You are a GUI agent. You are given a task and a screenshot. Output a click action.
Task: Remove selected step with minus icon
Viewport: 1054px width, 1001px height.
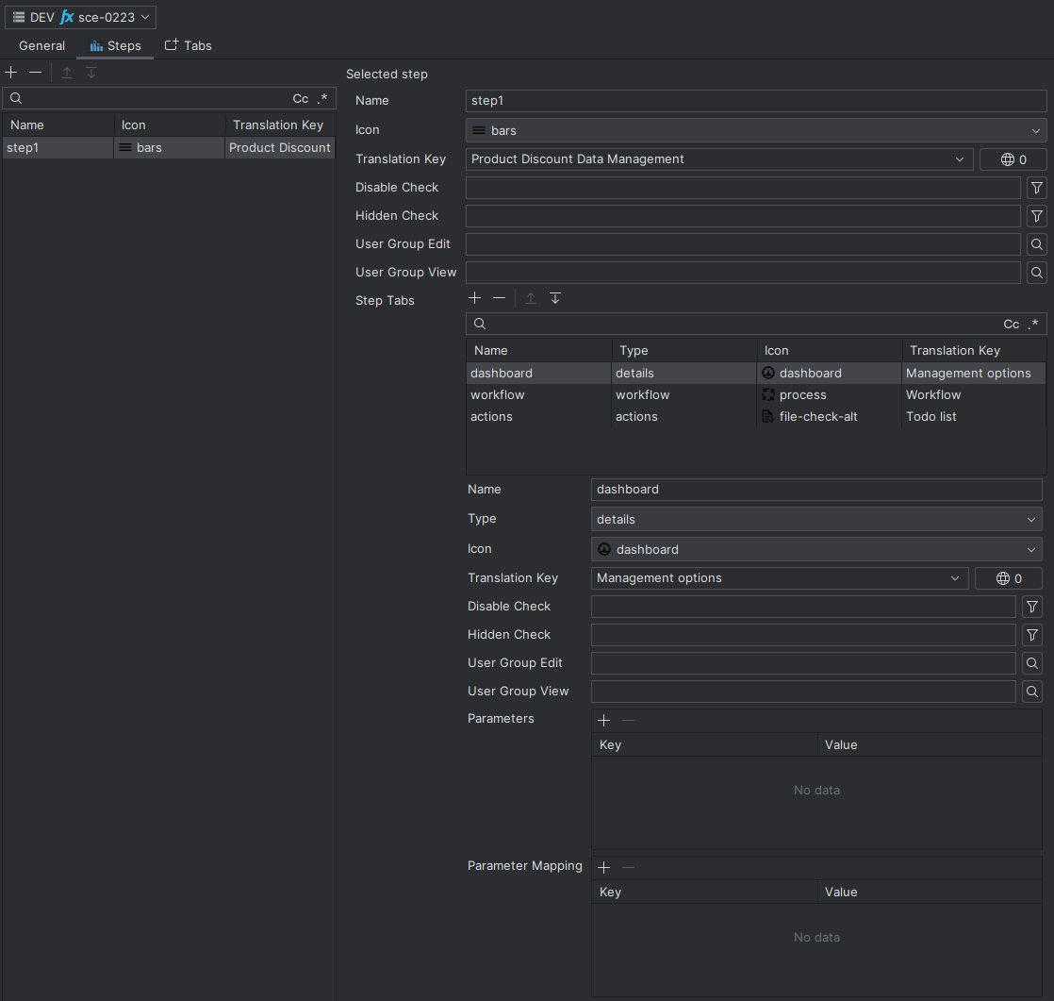point(36,73)
